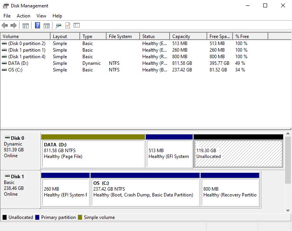Click the Back arrow toolbar icon

click(5, 25)
